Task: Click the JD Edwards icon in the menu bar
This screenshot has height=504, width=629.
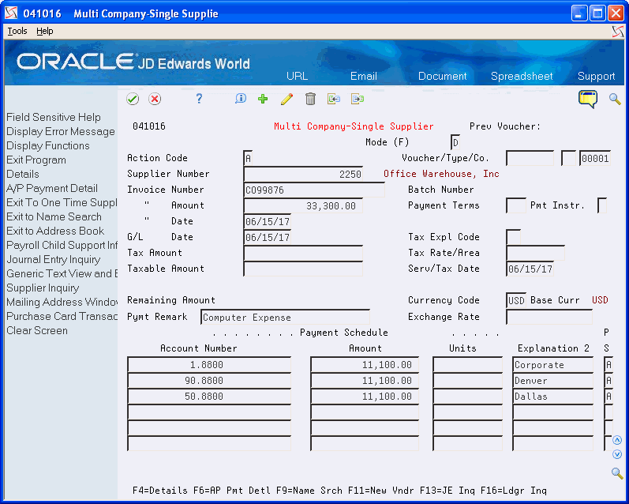Action: pyautogui.click(x=618, y=32)
